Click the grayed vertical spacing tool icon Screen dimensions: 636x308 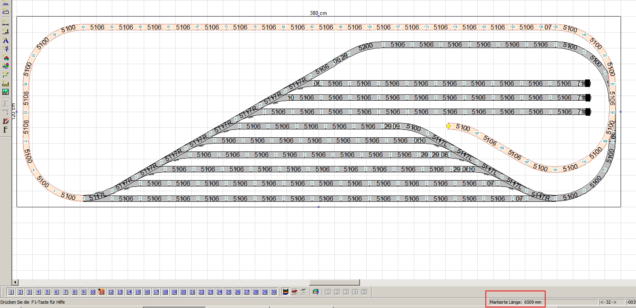point(6,103)
